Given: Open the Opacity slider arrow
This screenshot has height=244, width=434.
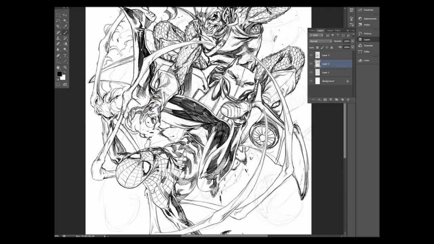Looking at the screenshot, I should click(353, 41).
